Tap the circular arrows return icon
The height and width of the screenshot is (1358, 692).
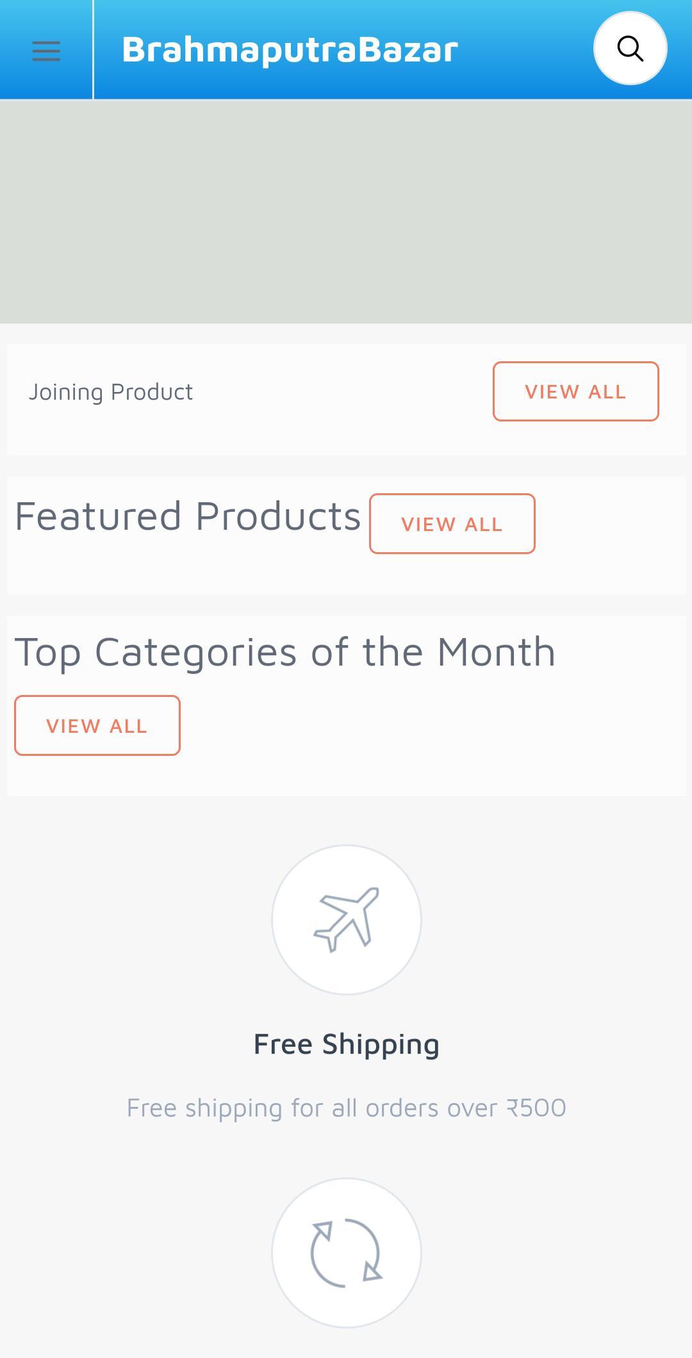346,1253
